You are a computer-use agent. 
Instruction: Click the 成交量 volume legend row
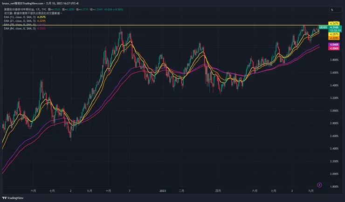(33, 13)
